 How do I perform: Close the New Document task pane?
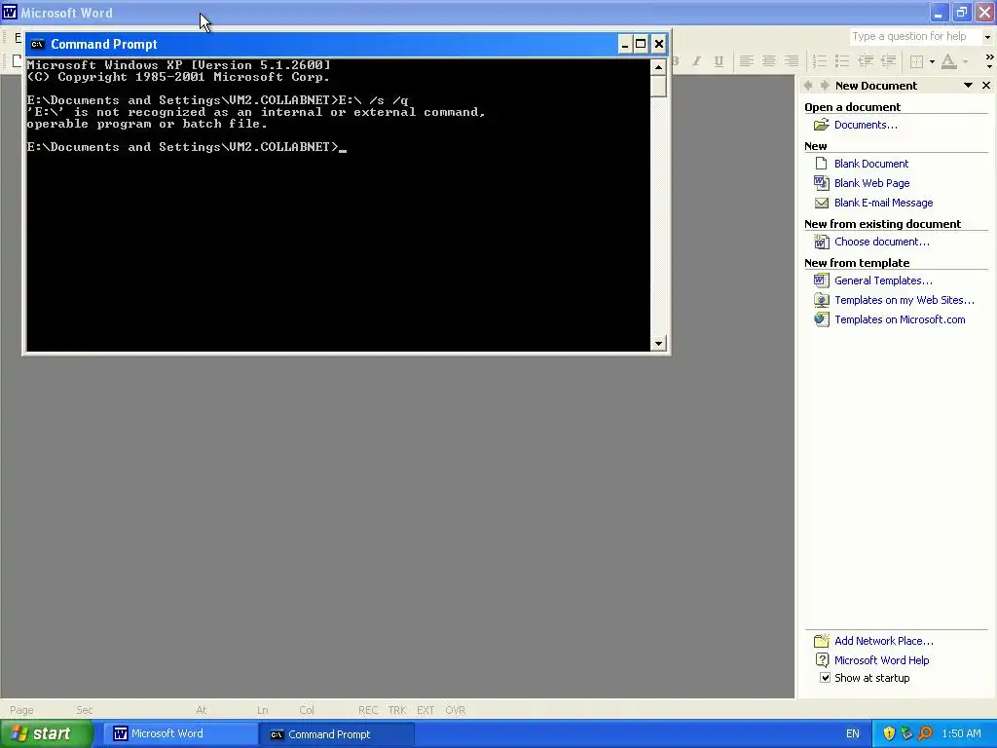pos(986,86)
